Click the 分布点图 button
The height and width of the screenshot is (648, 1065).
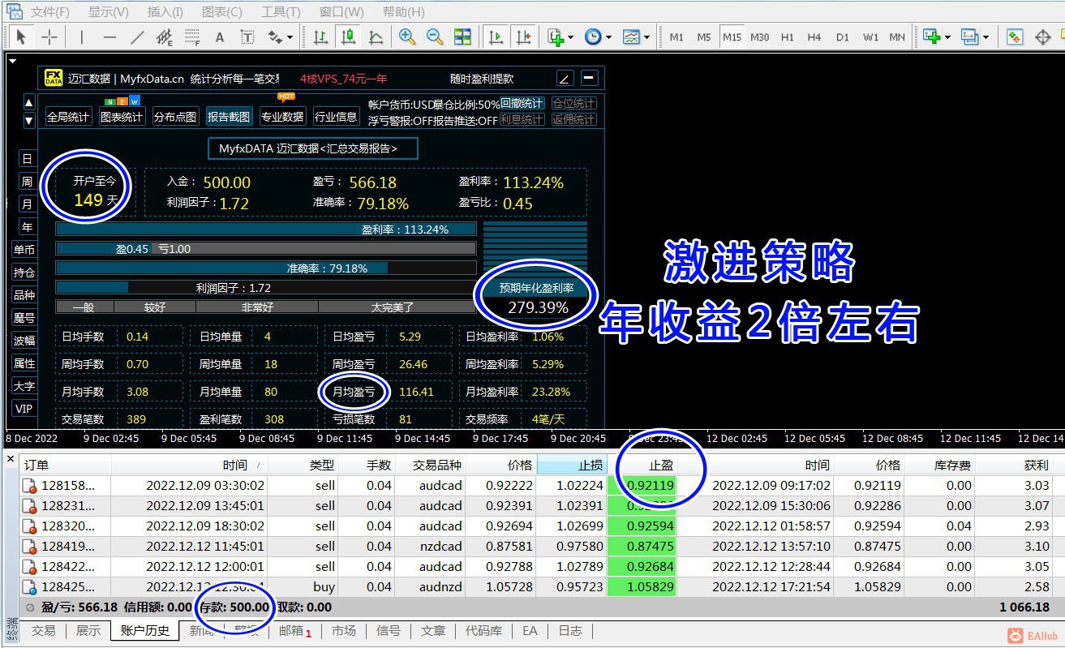coord(175,117)
